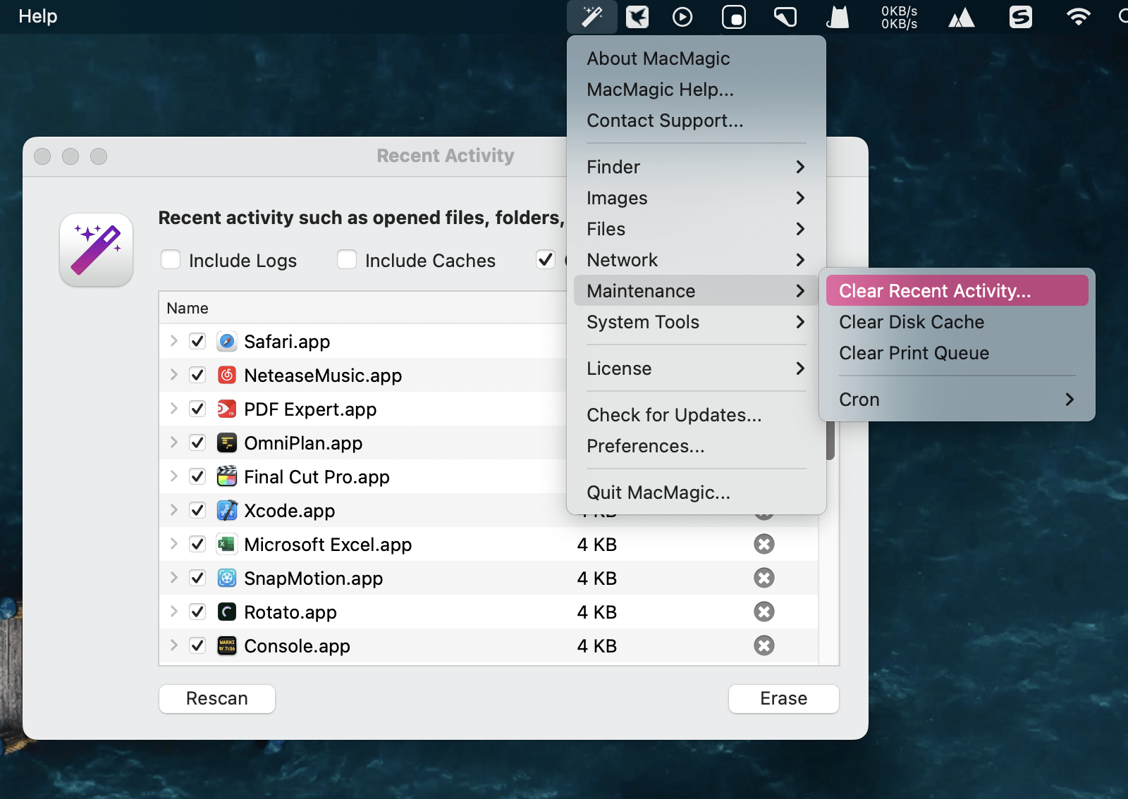Image resolution: width=1128 pixels, height=799 pixels.
Task: Click the Safari app icon in list
Action: click(226, 342)
